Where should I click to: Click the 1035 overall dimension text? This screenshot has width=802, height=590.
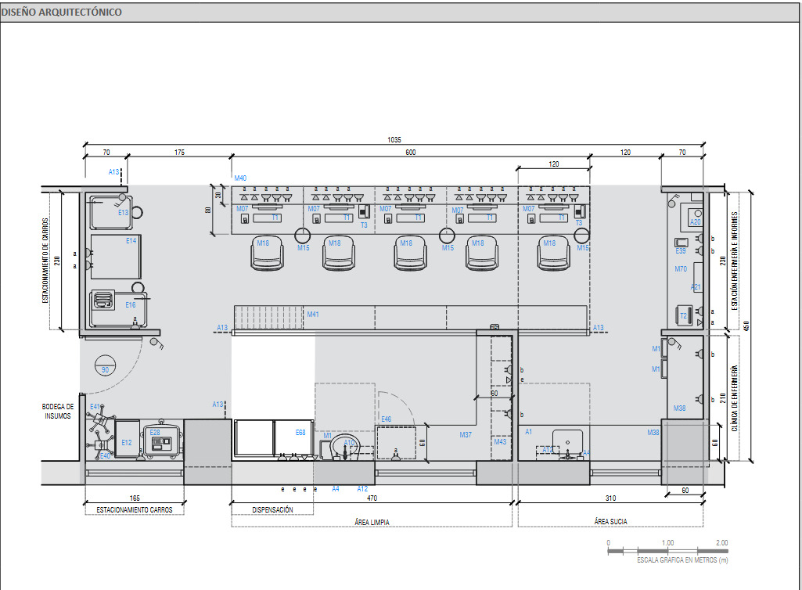394,140
